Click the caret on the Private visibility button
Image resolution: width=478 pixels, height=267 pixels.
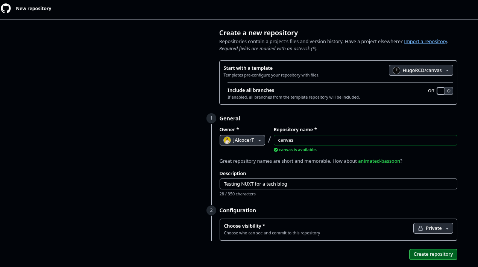447,228
